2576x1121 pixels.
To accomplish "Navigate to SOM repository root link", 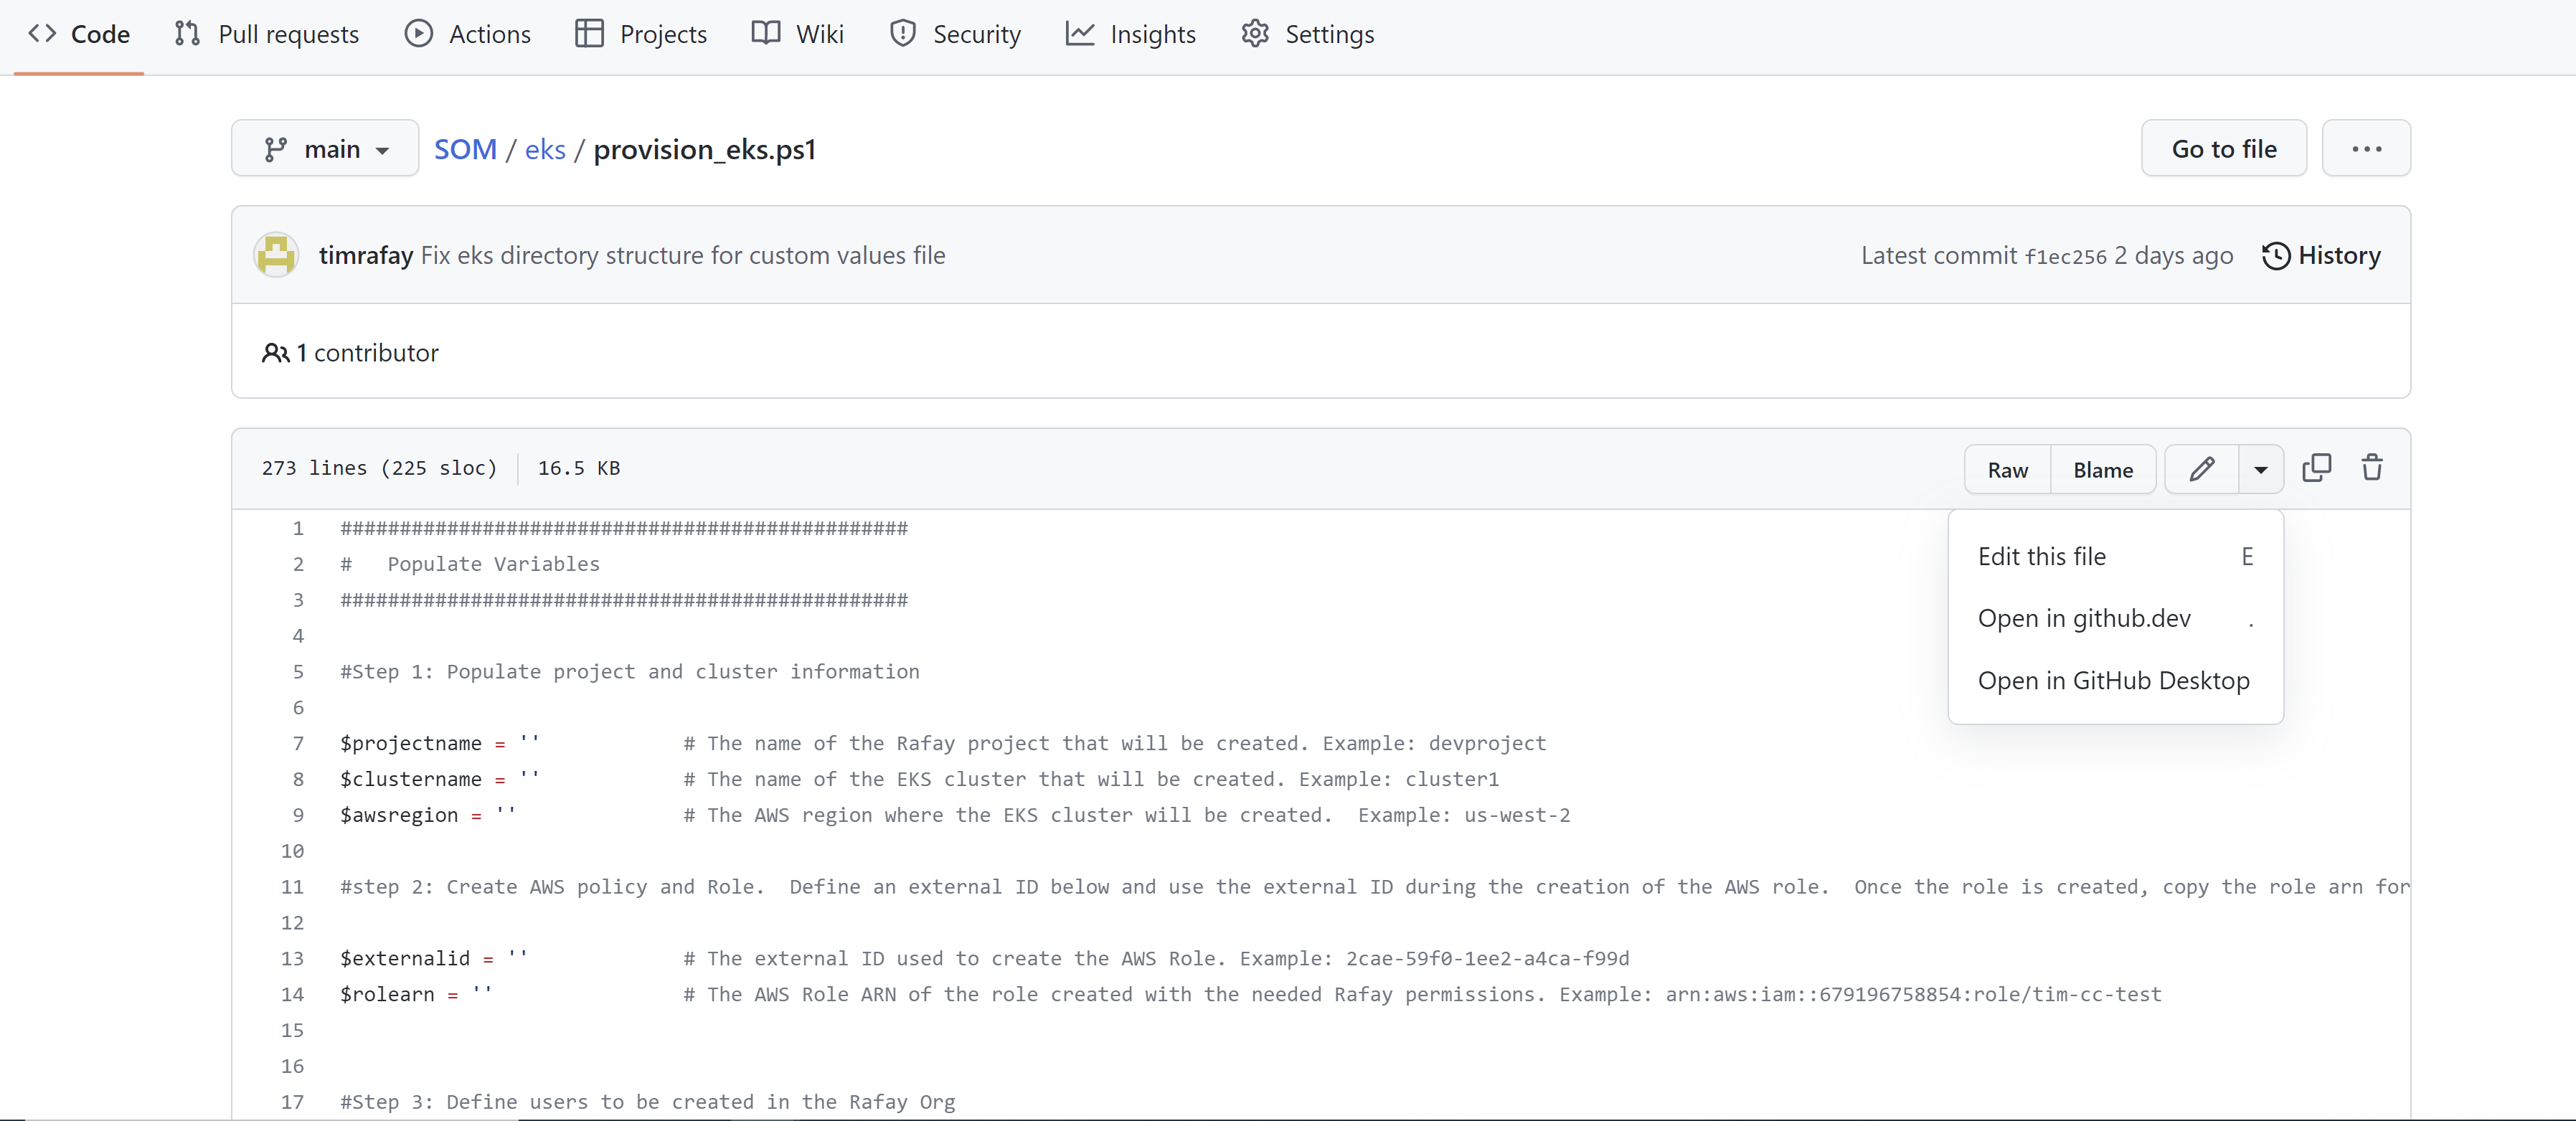I will 465,149.
